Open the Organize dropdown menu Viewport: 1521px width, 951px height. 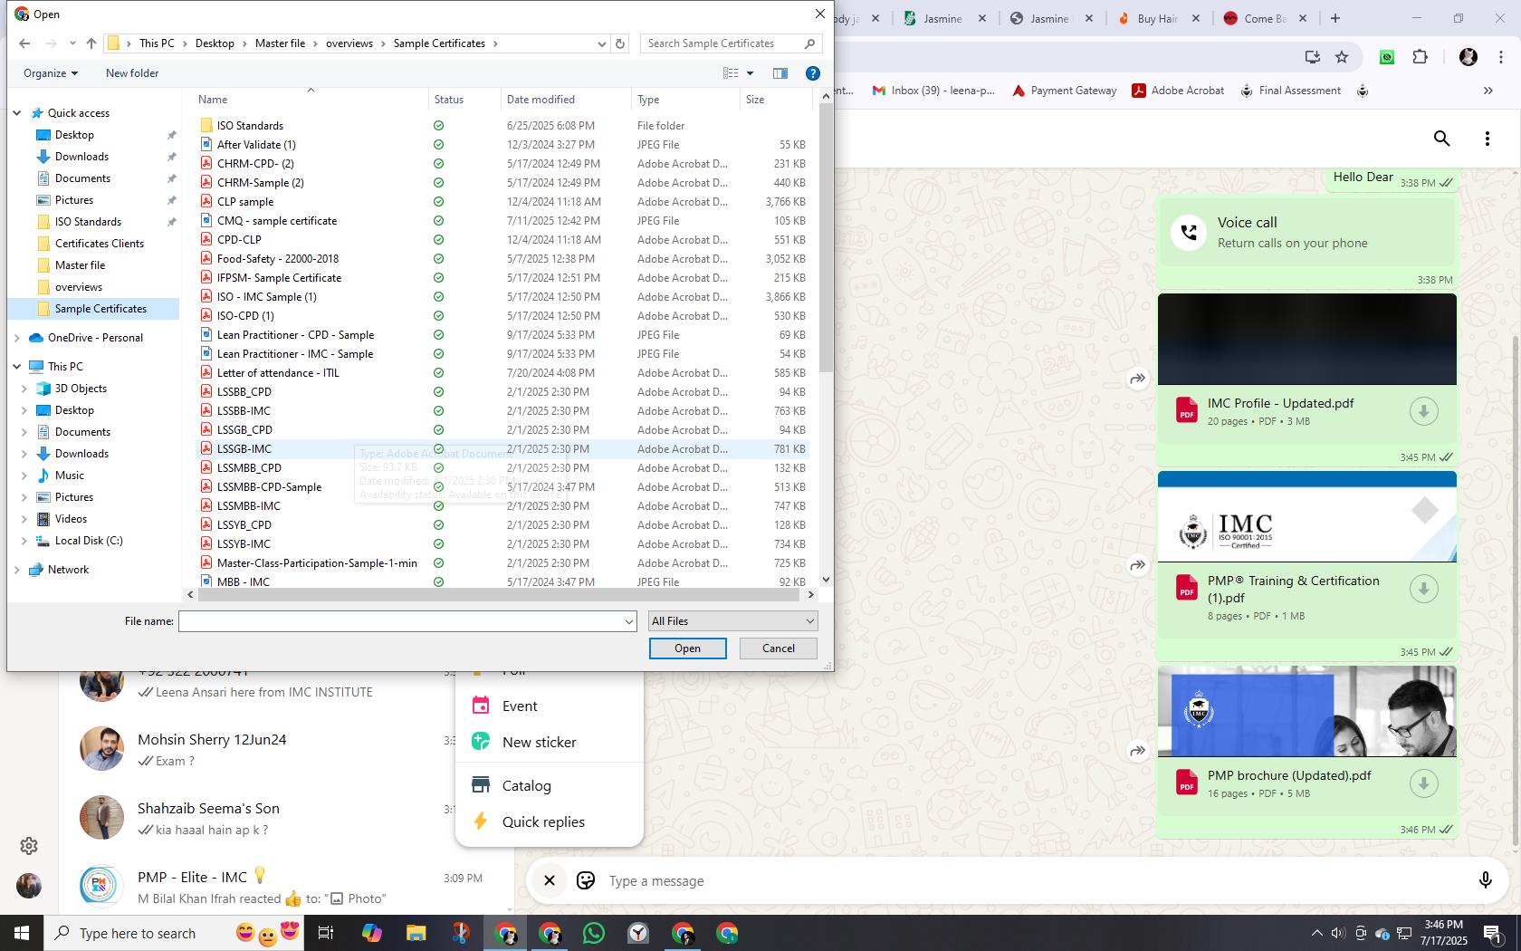tap(51, 73)
